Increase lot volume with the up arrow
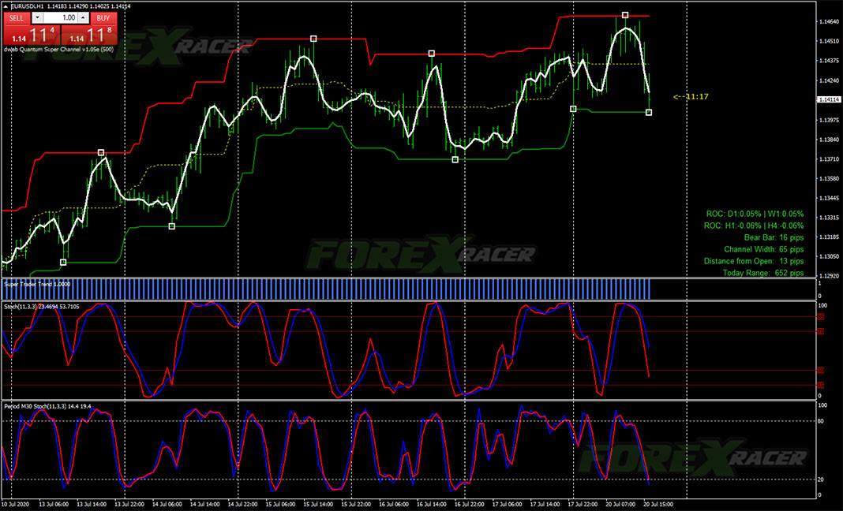Screen dimensions: 843x511 coord(83,17)
